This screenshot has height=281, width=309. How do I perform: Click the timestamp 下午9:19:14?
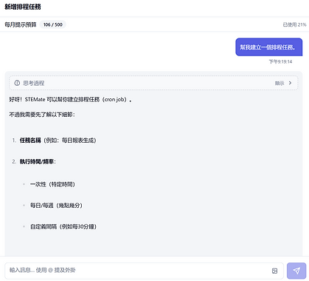280,61
